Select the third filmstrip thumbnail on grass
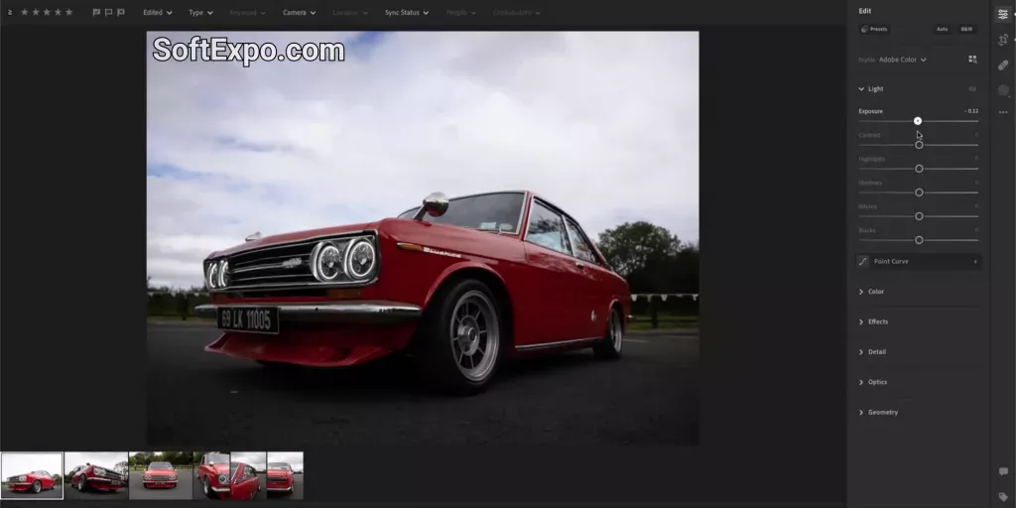The image size is (1016, 508). click(161, 475)
